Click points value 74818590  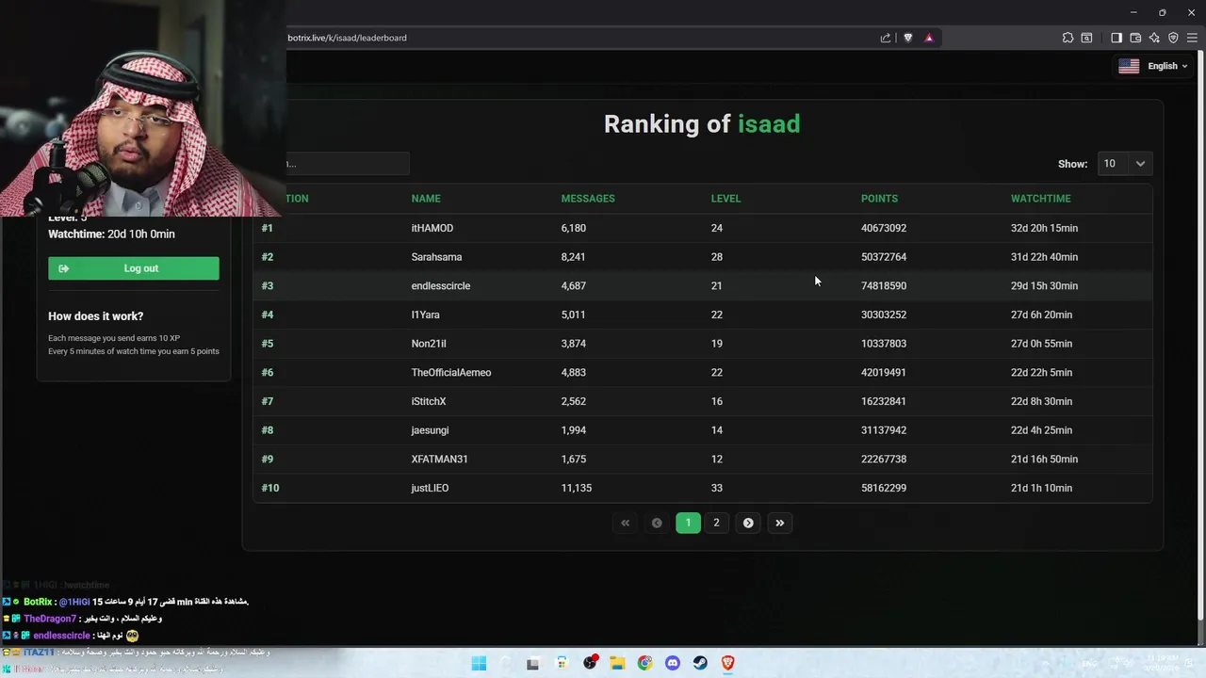pyautogui.click(x=884, y=285)
